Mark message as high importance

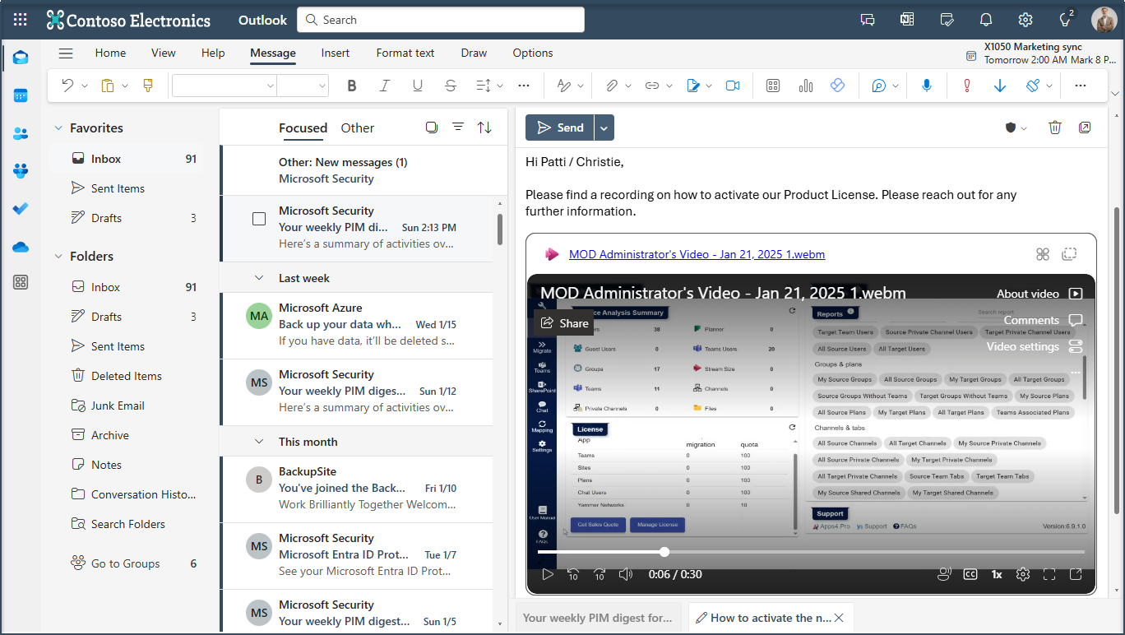coord(967,86)
